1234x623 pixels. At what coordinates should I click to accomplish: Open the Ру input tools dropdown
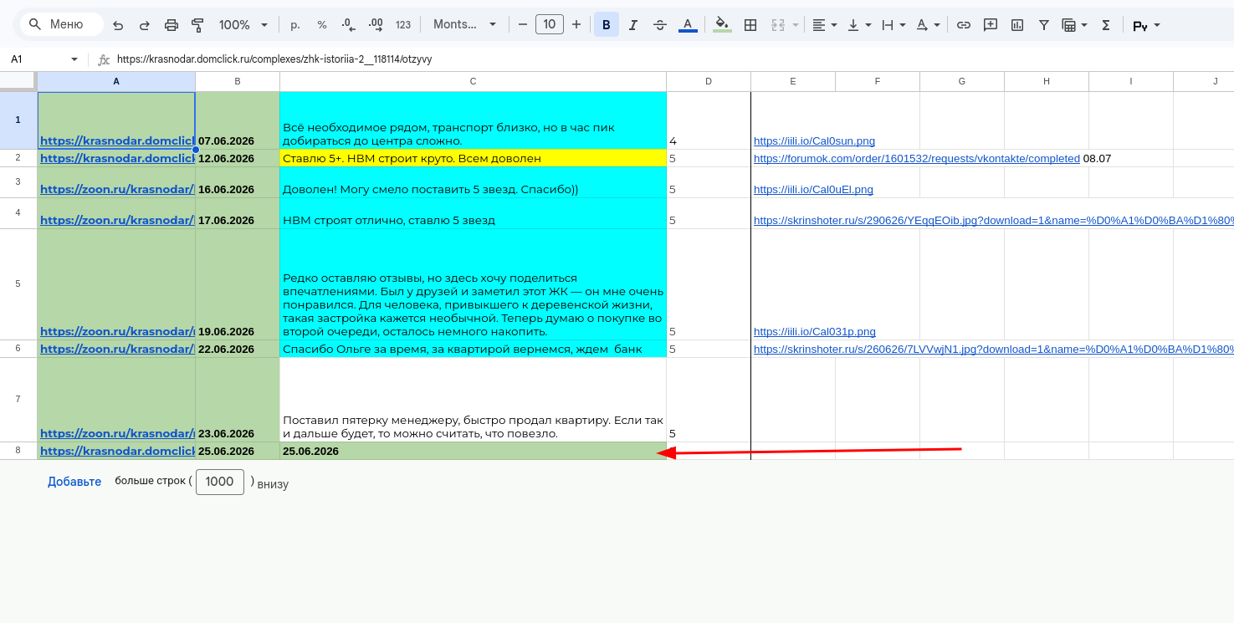[1146, 25]
